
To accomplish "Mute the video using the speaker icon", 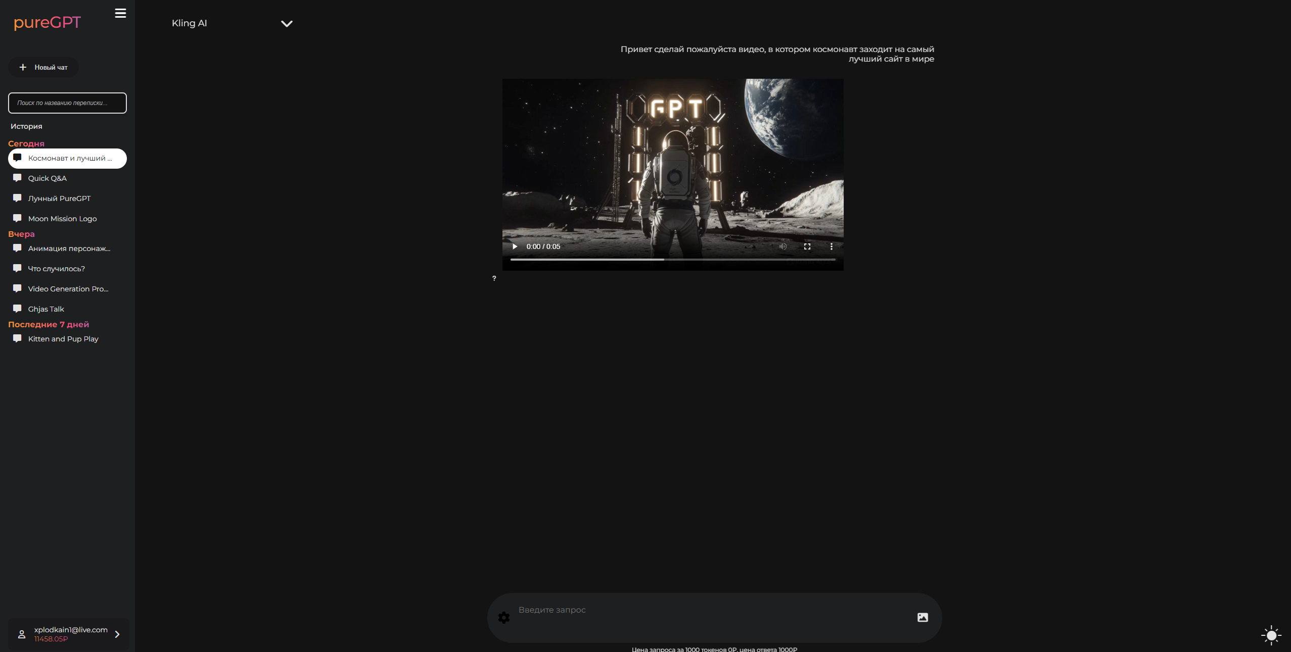I will [x=782, y=246].
